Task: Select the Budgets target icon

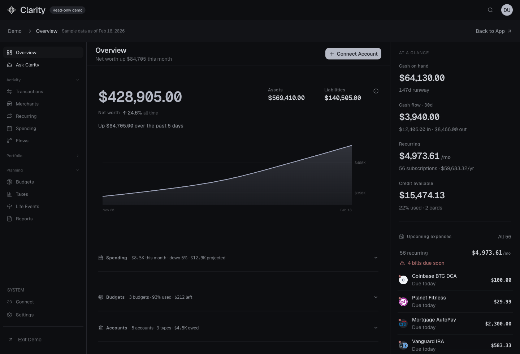Action: (9, 182)
